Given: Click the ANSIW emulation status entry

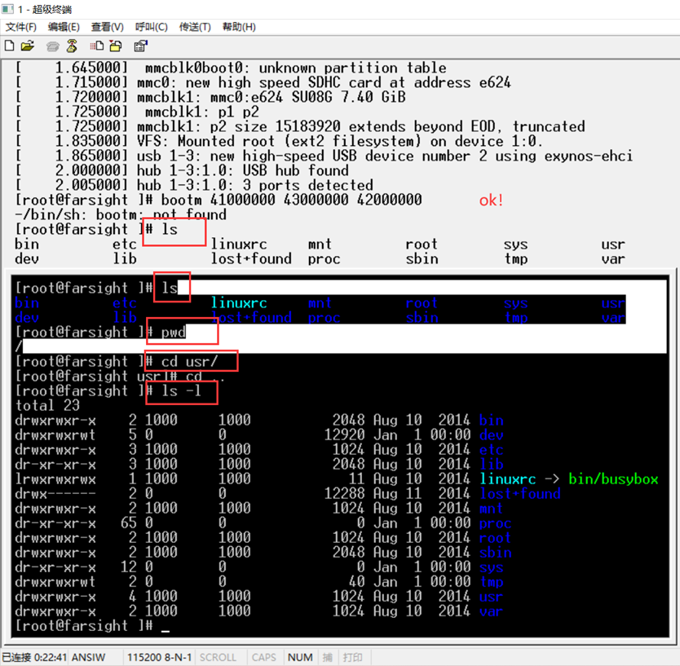Looking at the screenshot, I should [x=89, y=657].
